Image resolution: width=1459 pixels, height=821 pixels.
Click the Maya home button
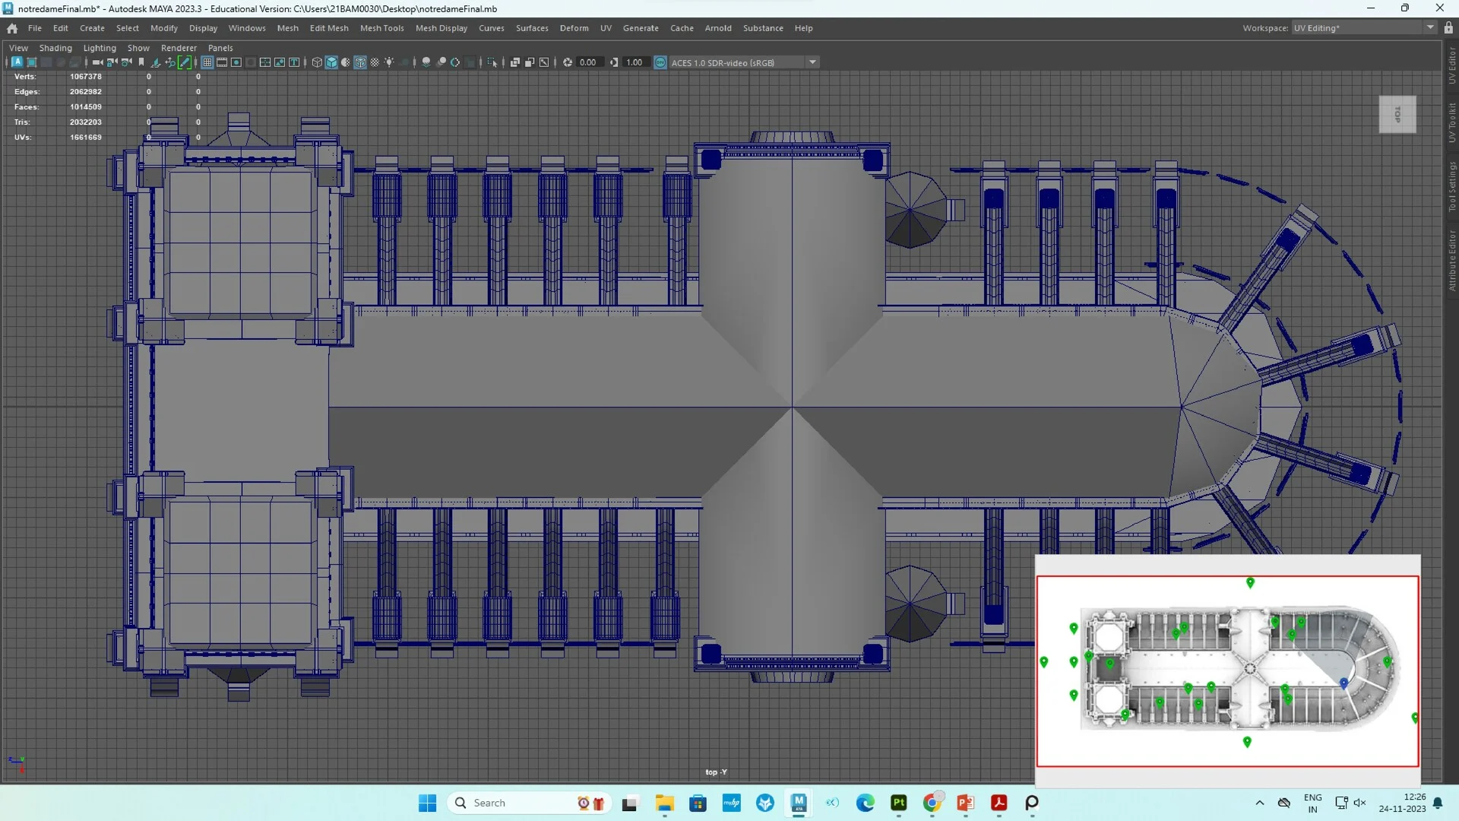pos(11,28)
